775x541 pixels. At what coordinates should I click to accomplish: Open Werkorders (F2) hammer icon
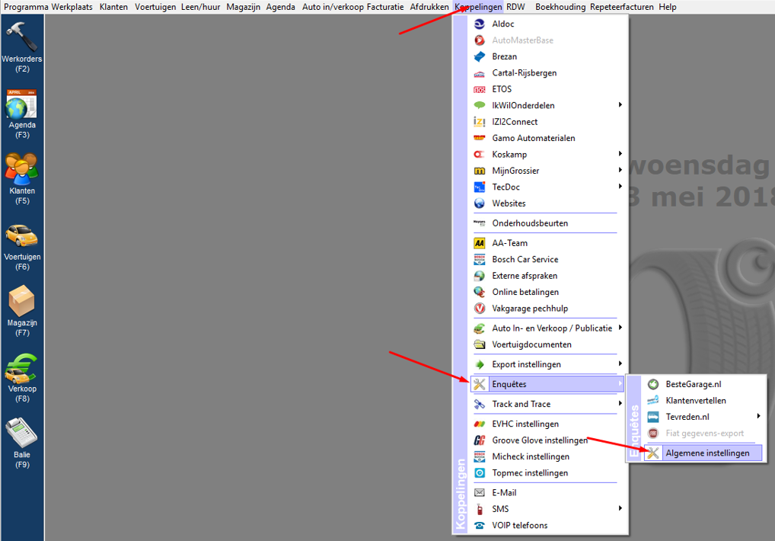(x=22, y=37)
